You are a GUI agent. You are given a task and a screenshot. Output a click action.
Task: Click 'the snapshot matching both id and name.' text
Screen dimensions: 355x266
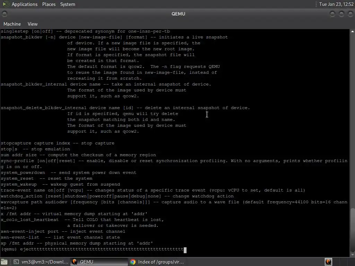[x=121, y=119]
